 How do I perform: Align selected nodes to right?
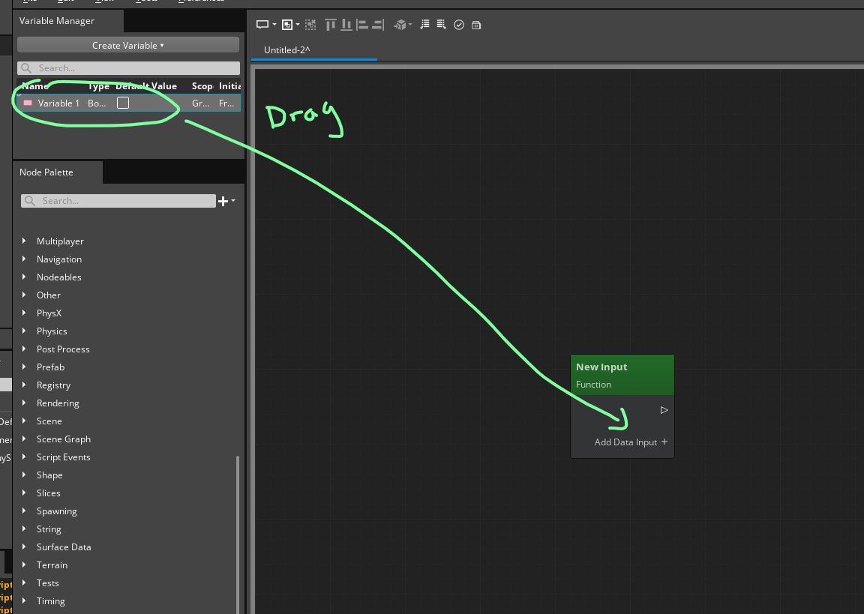click(378, 24)
